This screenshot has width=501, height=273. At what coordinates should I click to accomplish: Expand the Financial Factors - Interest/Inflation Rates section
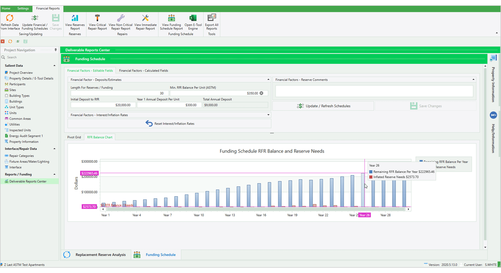click(x=268, y=115)
